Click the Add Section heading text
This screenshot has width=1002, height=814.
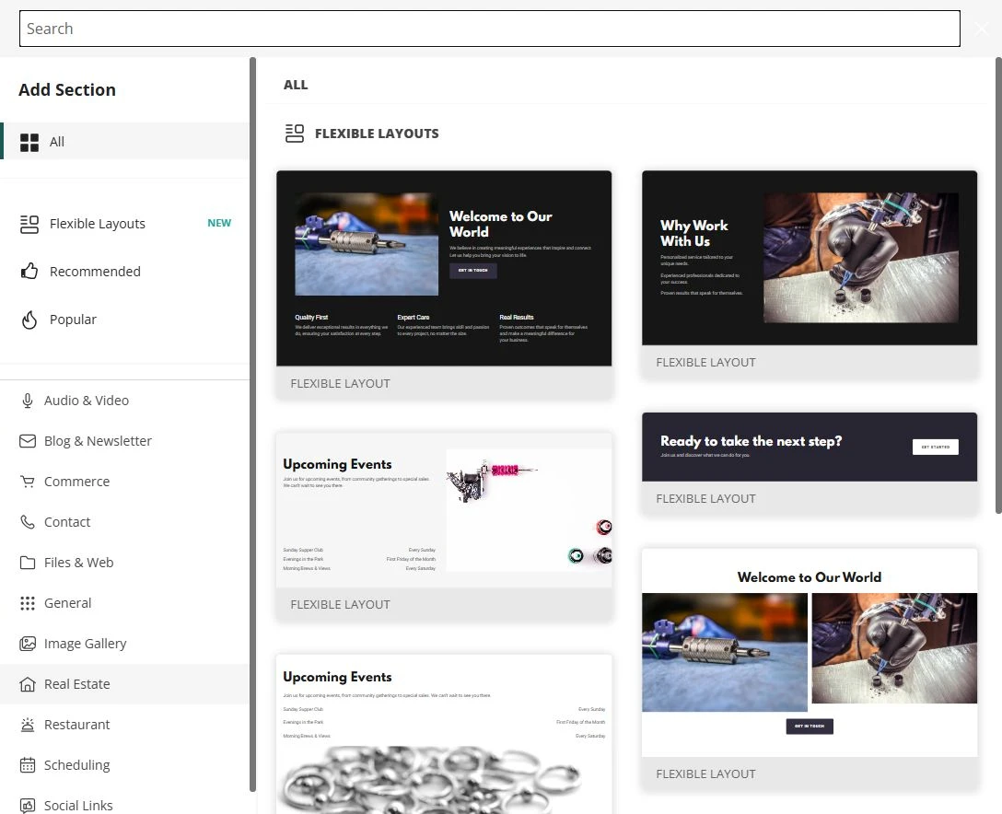point(67,90)
